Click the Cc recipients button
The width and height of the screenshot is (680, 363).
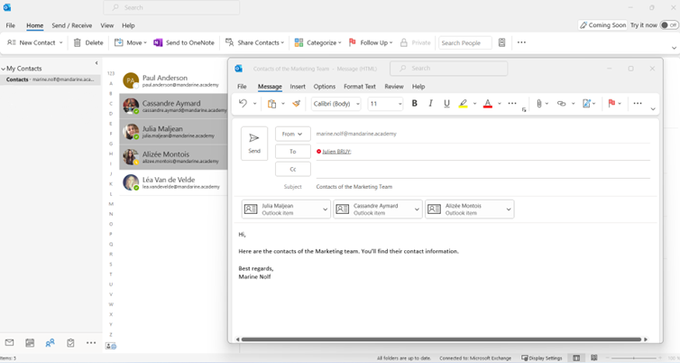tap(293, 169)
